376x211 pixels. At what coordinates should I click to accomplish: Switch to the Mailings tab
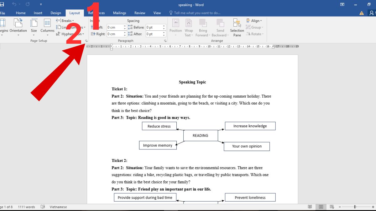120,13
